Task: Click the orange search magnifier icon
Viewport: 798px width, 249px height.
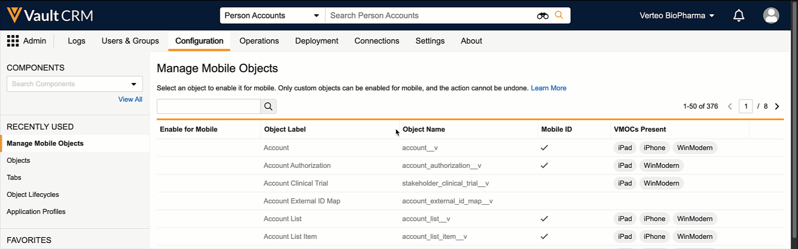Action: pos(559,15)
